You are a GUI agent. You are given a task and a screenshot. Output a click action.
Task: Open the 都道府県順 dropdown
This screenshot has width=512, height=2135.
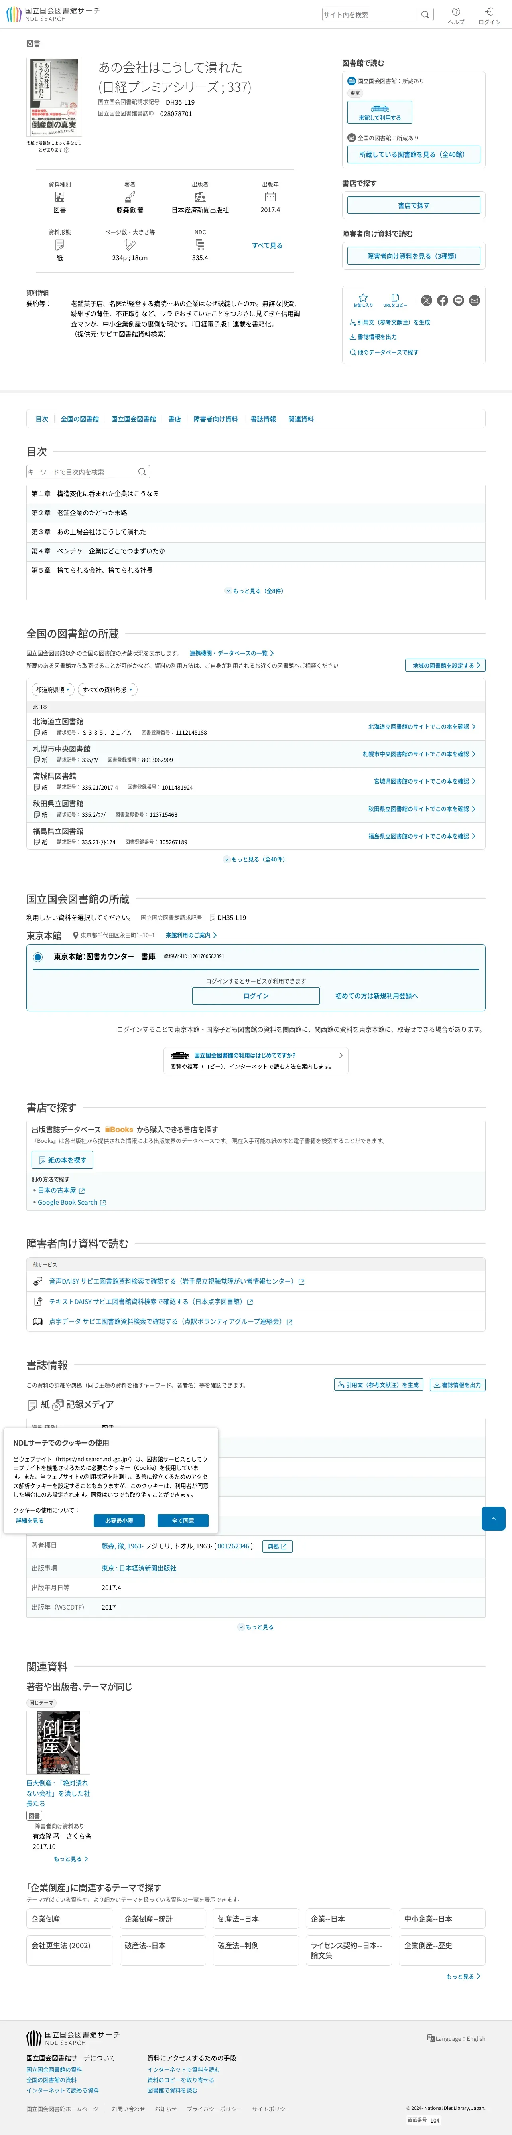(x=53, y=689)
